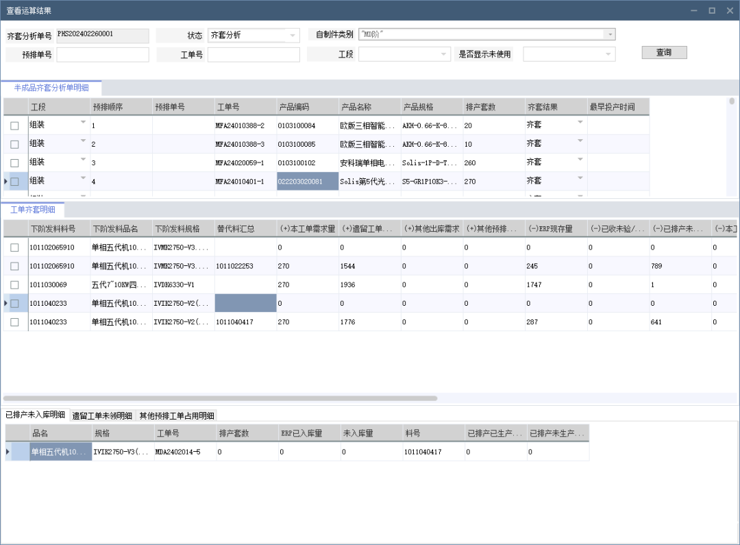The image size is (740, 545).
Task: Open 齐套结果 dropdown arrow in first row
Action: 580,123
